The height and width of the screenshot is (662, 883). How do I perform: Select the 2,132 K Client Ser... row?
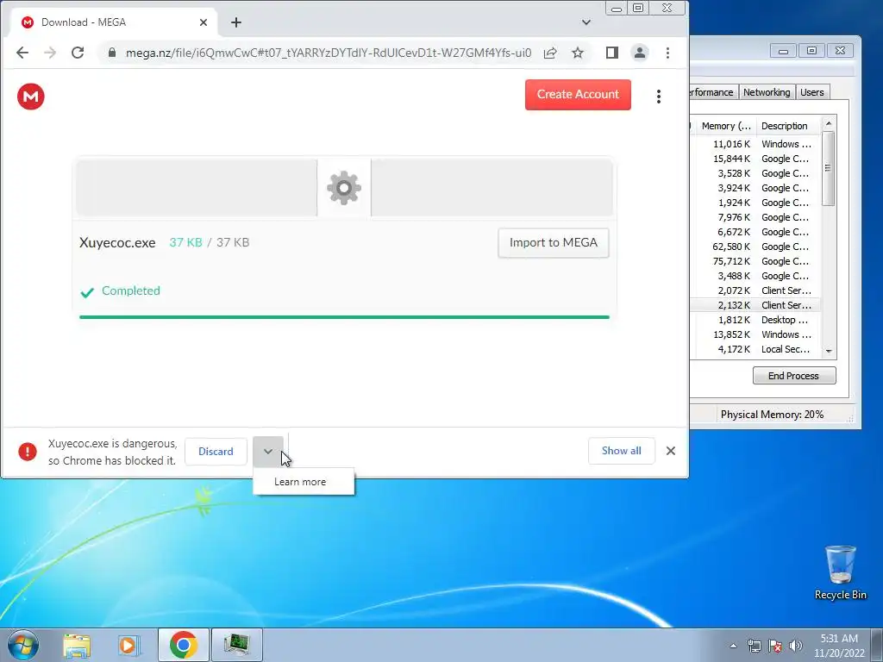coord(755,305)
